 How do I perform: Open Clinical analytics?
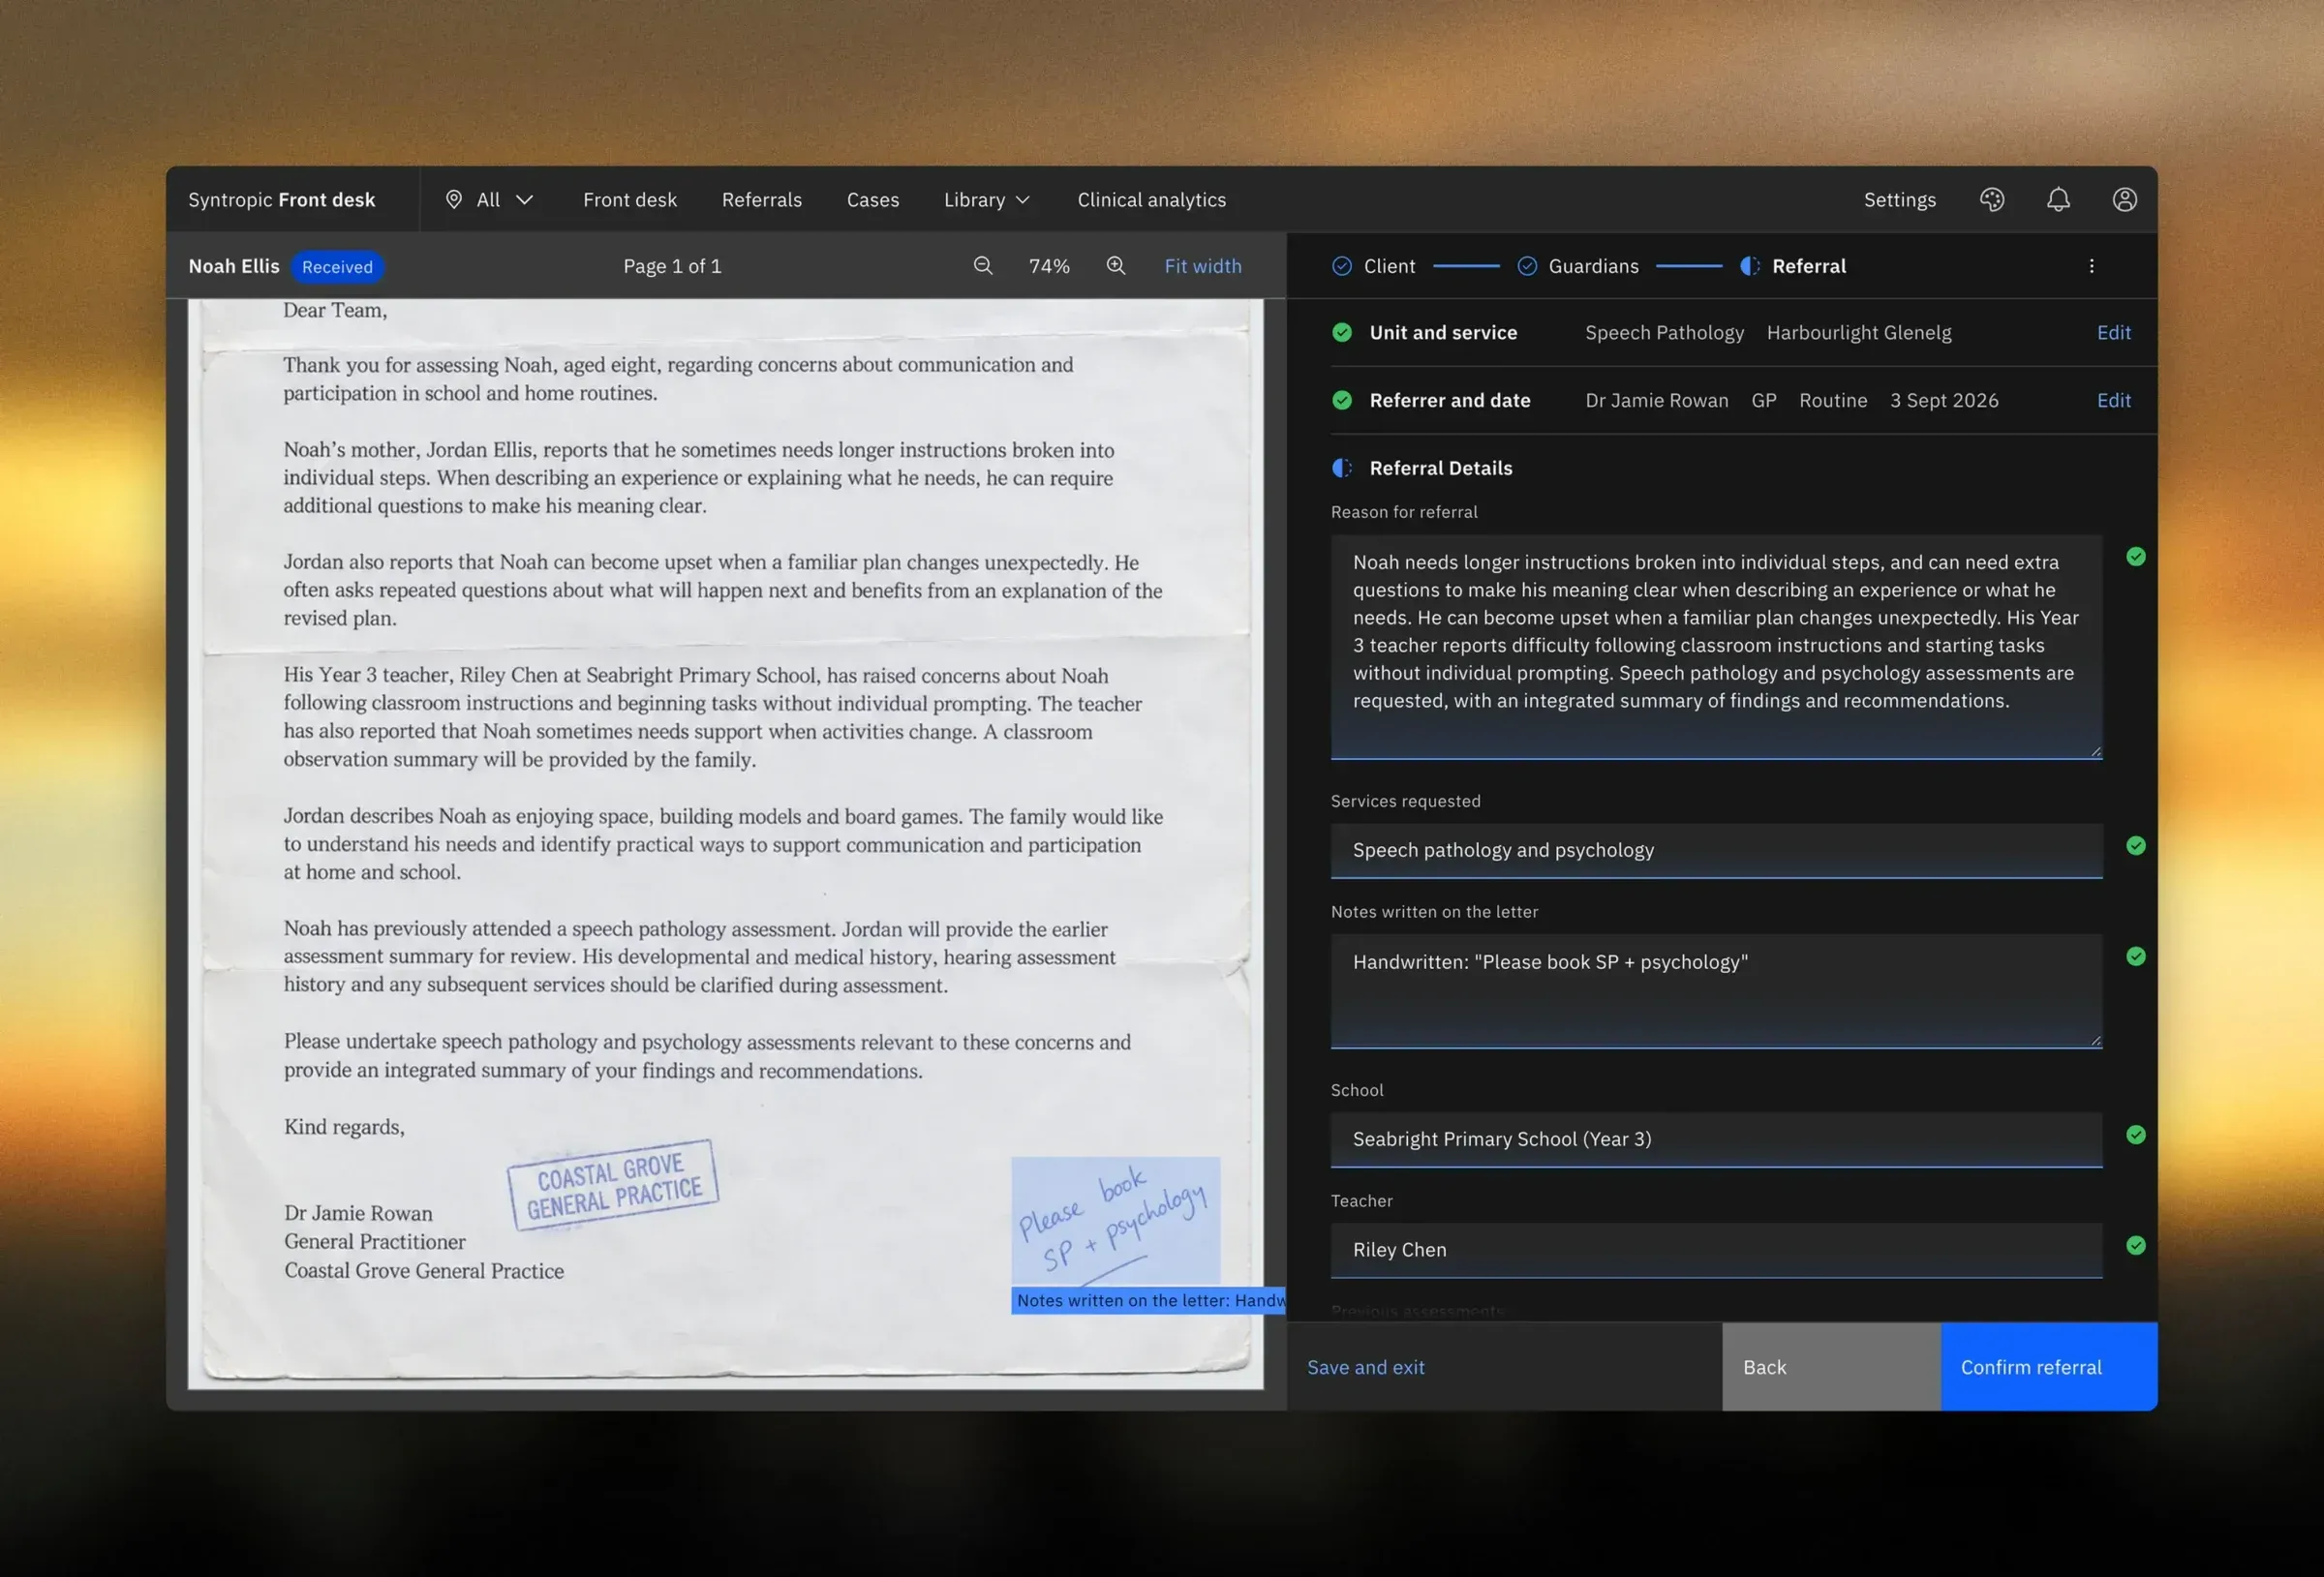(x=1152, y=200)
